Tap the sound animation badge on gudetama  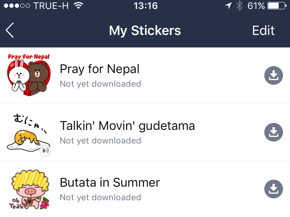(x=45, y=151)
